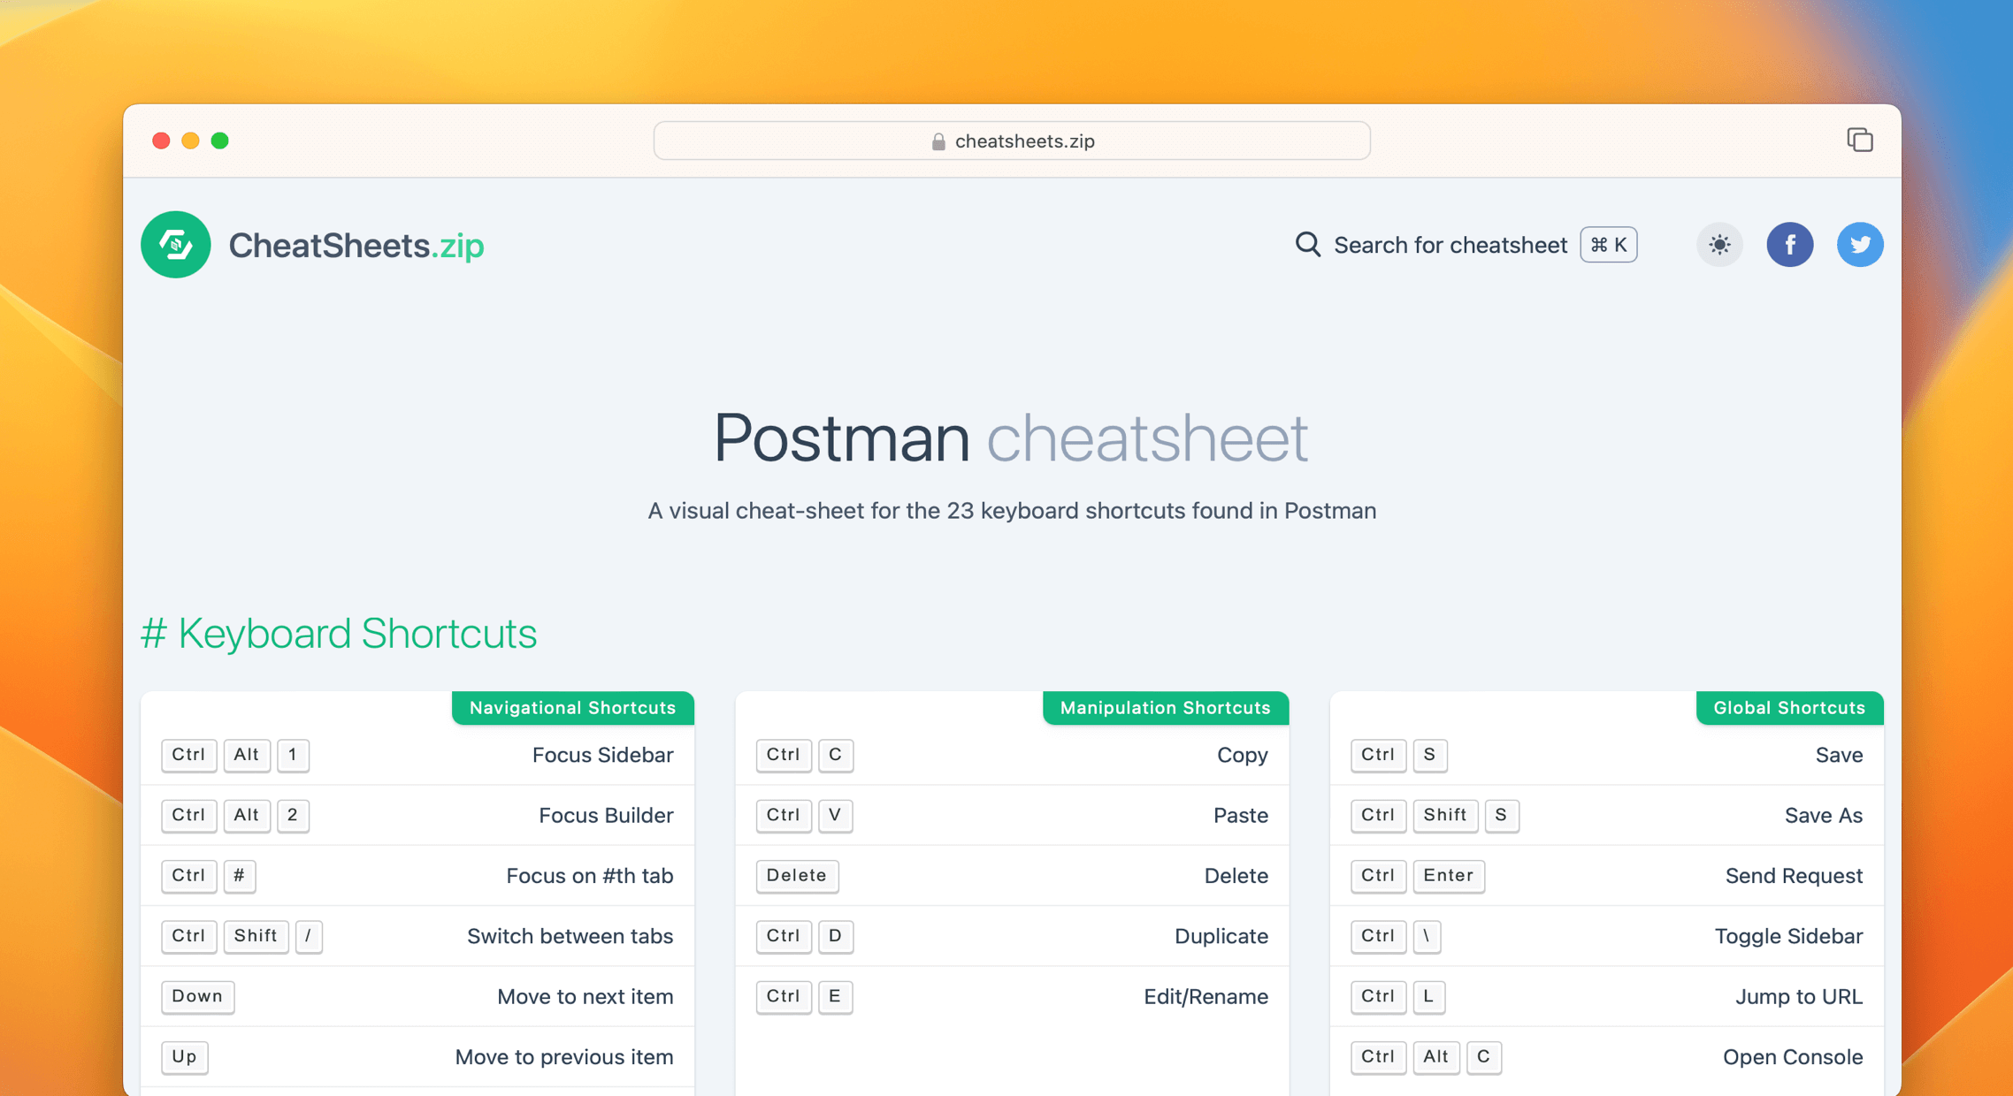Toggle dark mode with the sun icon
This screenshot has height=1096, width=2013.
pos(1718,245)
